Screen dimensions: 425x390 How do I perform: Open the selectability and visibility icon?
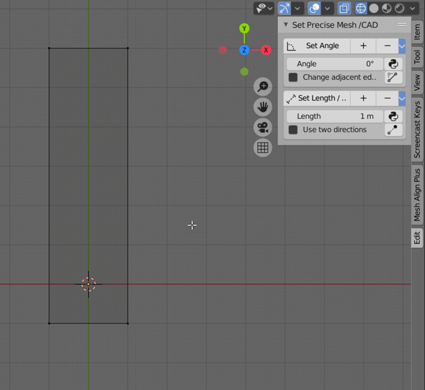point(261,8)
